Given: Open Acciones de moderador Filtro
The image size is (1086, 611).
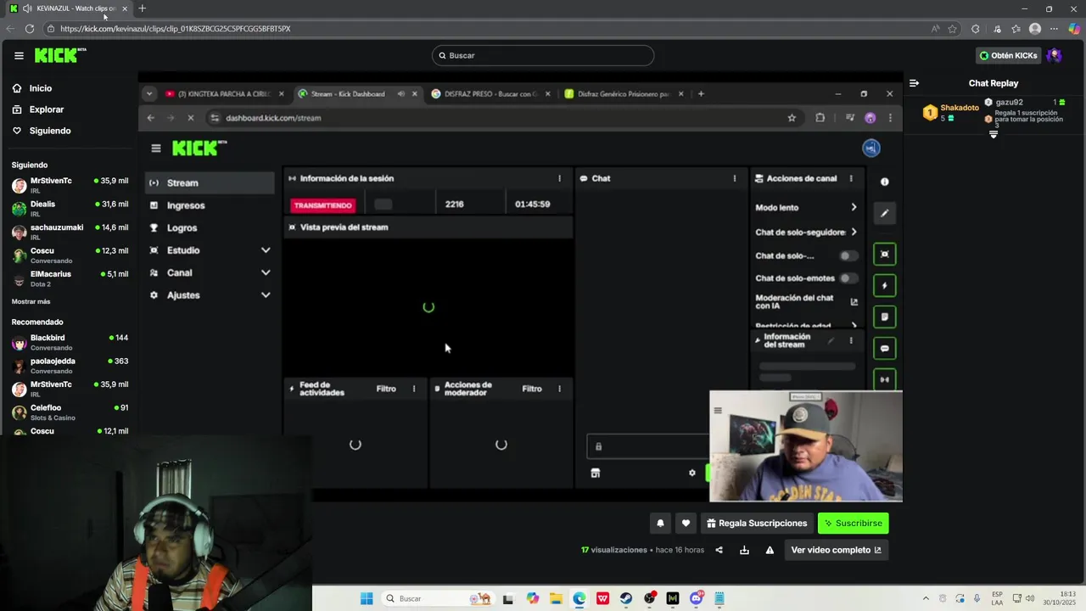Looking at the screenshot, I should click(x=532, y=389).
